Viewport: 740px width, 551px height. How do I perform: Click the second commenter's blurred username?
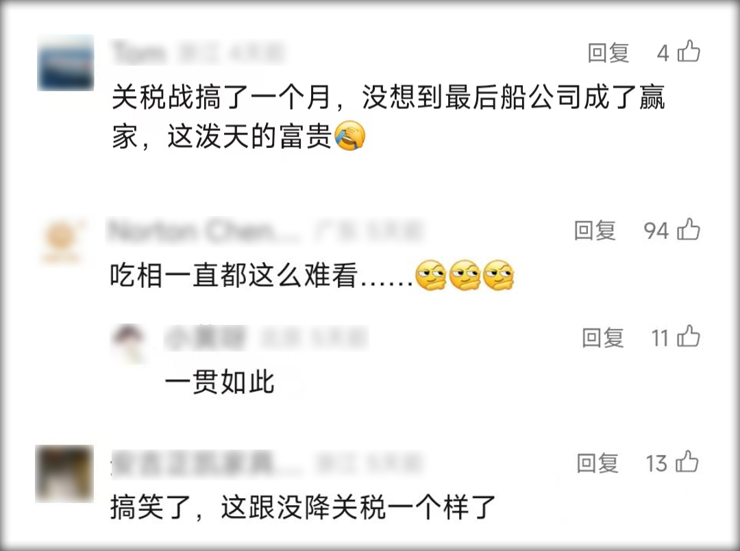coord(203,231)
